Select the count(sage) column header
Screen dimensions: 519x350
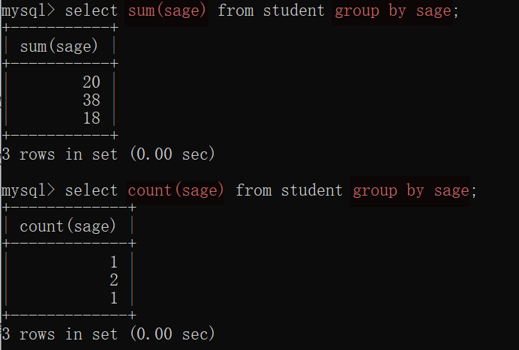pos(68,226)
